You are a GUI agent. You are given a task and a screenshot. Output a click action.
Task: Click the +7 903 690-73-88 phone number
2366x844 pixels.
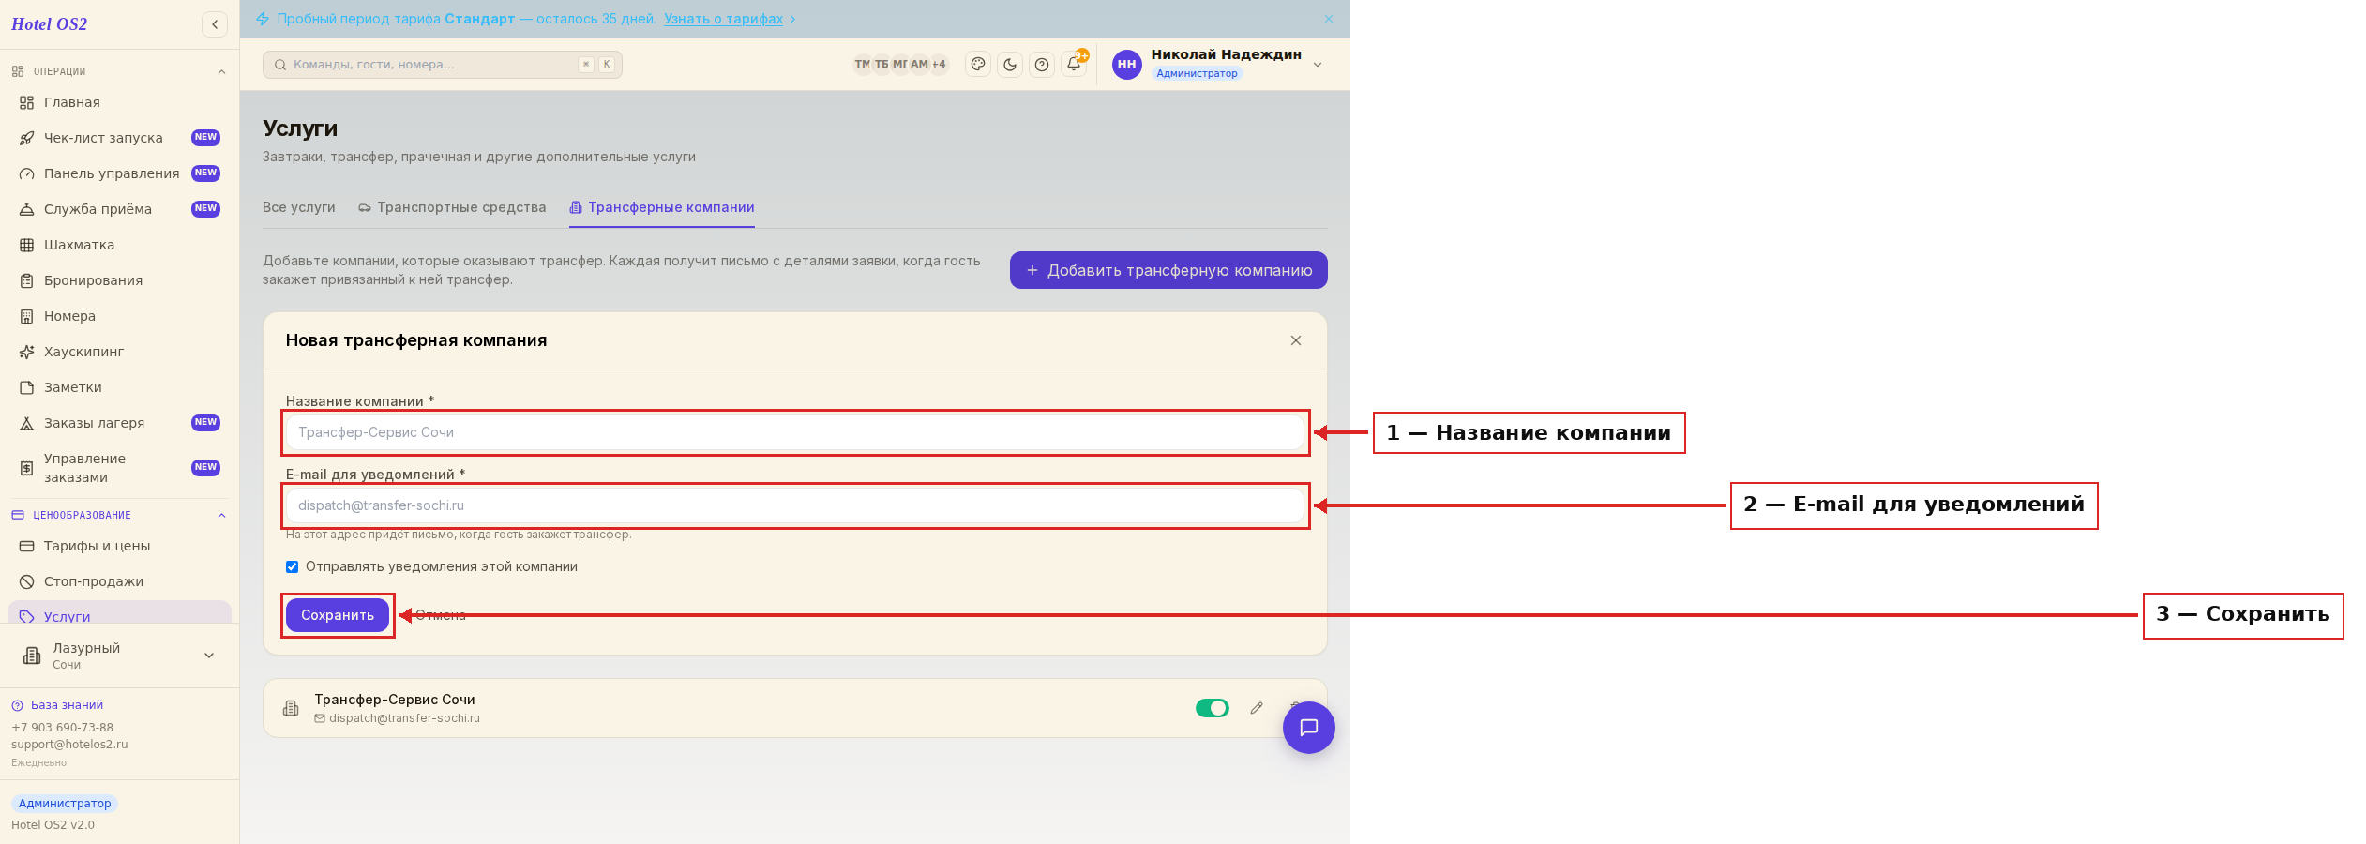pos(62,728)
